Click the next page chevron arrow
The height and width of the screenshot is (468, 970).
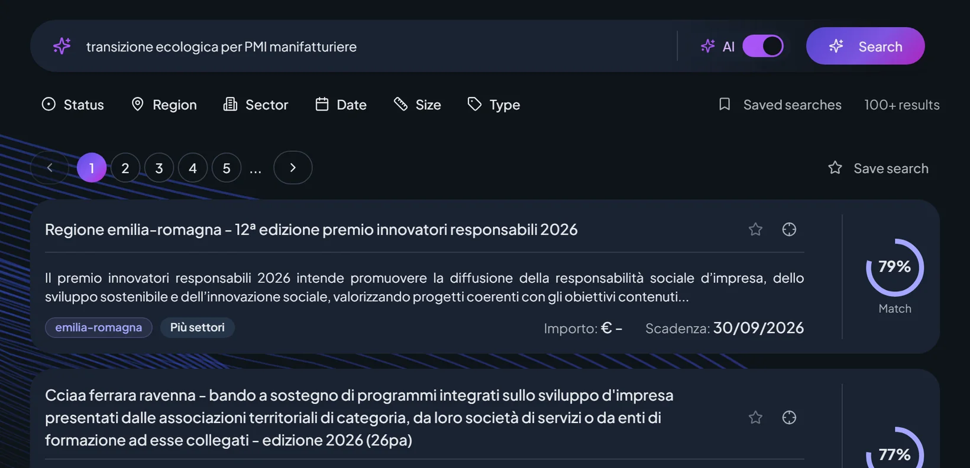click(x=293, y=168)
